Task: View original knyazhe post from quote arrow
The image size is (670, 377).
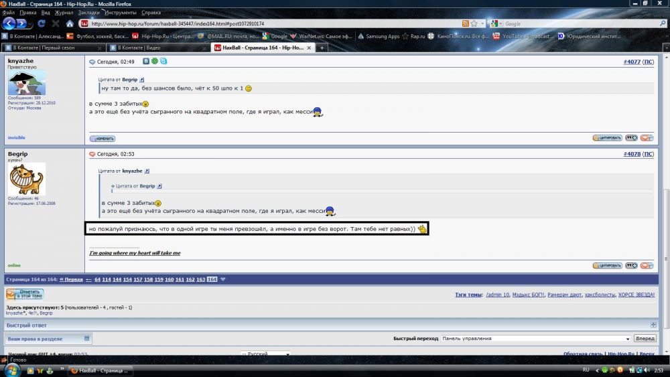Action: (147, 171)
